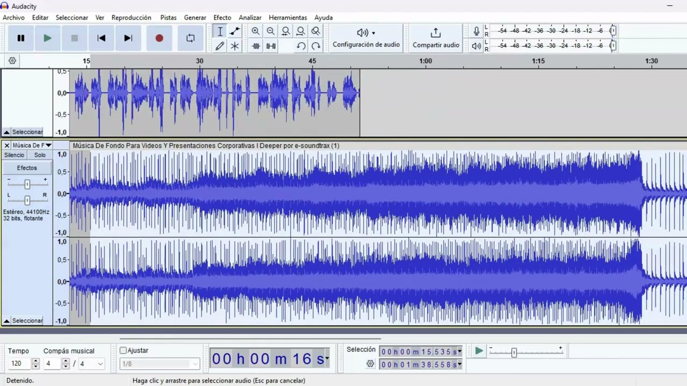Screen dimensions: 687x386
Task: Click time signature numerator stepper
Action: pyautogui.click(x=65, y=363)
